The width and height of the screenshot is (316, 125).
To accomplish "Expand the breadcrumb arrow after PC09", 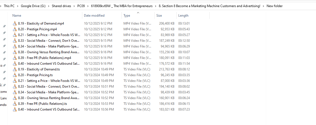I will 88,6.
